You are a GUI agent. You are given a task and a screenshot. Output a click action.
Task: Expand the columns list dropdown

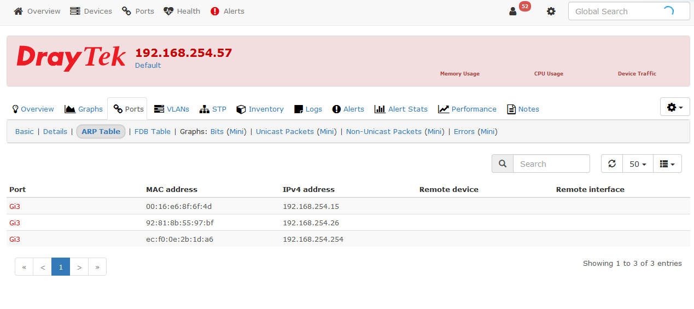click(x=667, y=164)
